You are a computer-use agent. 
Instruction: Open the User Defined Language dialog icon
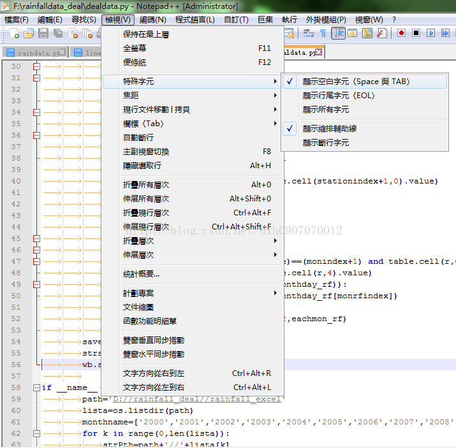[353, 33]
